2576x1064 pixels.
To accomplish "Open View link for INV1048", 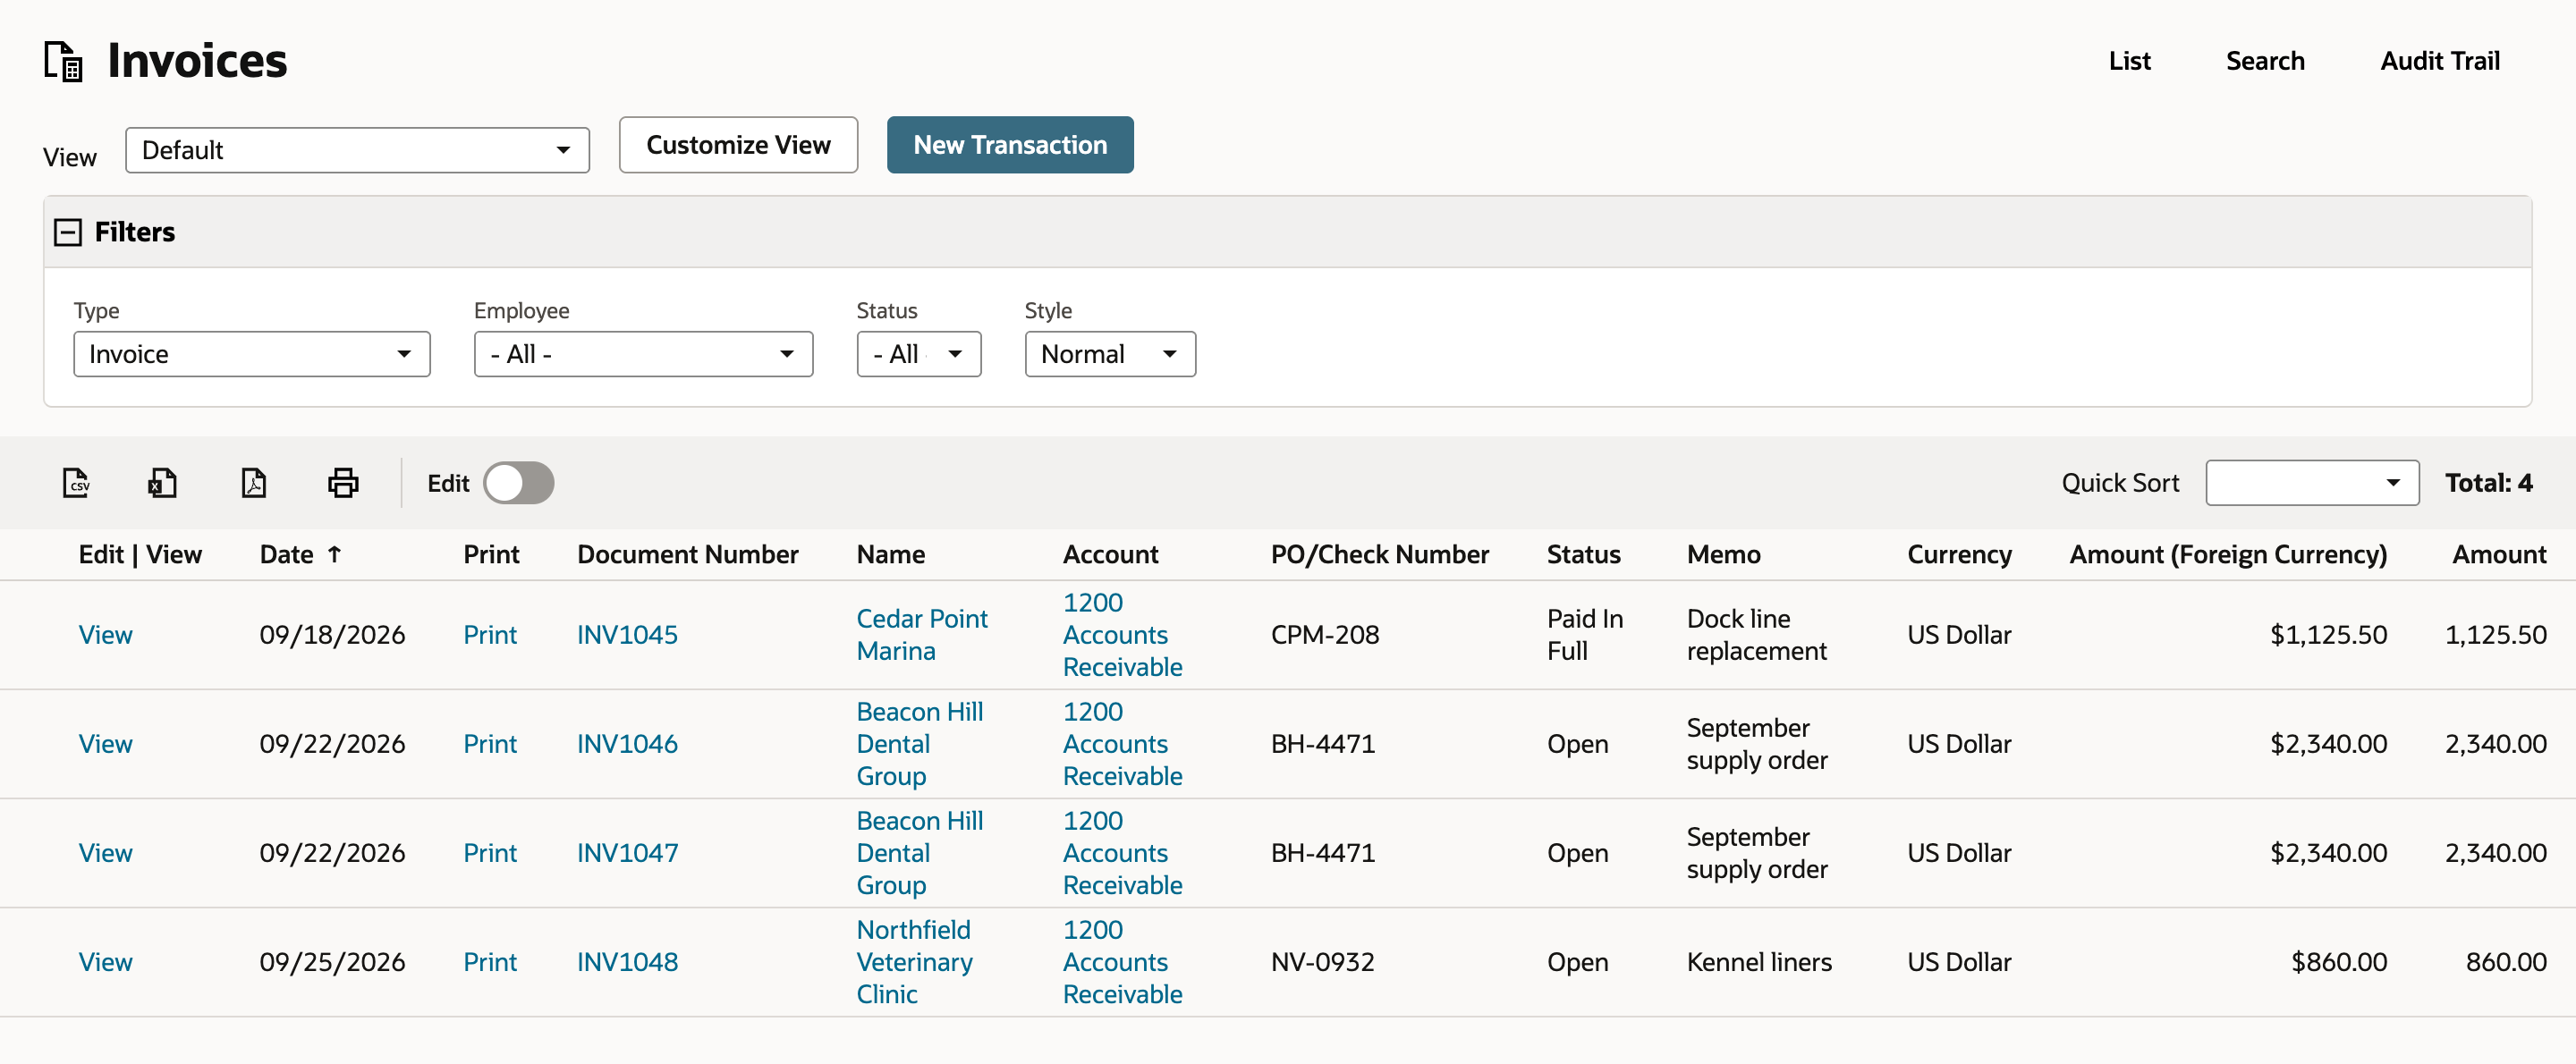I will coord(106,961).
